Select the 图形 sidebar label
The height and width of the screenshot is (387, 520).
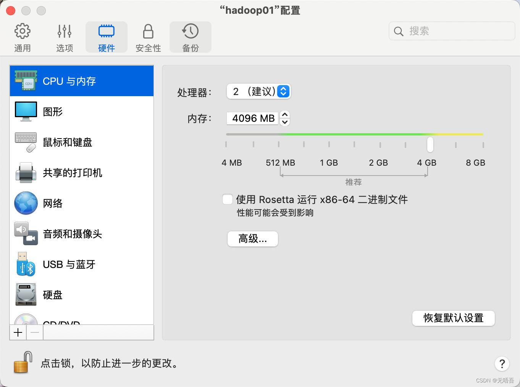53,111
